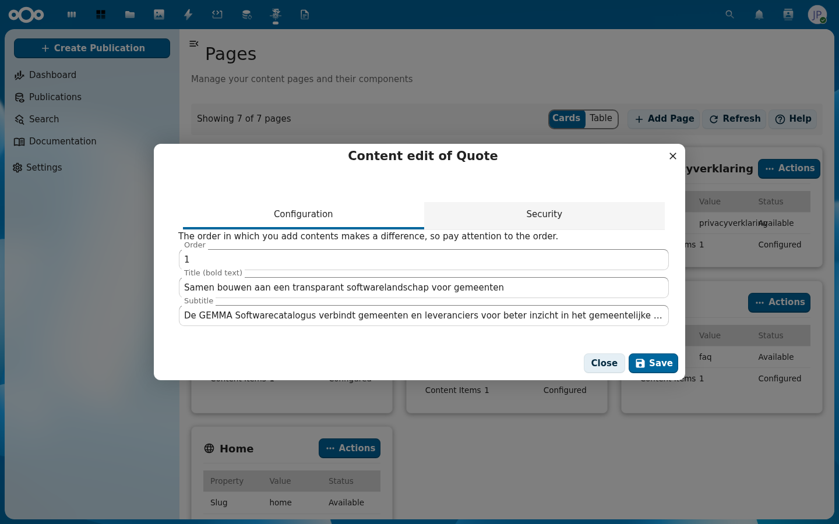
Task: Open the Activity lightning bolt icon
Action: pos(188,15)
